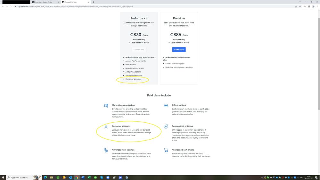Click the Advanced item settings icon
The width and height of the screenshot is (320, 180).
106,150
